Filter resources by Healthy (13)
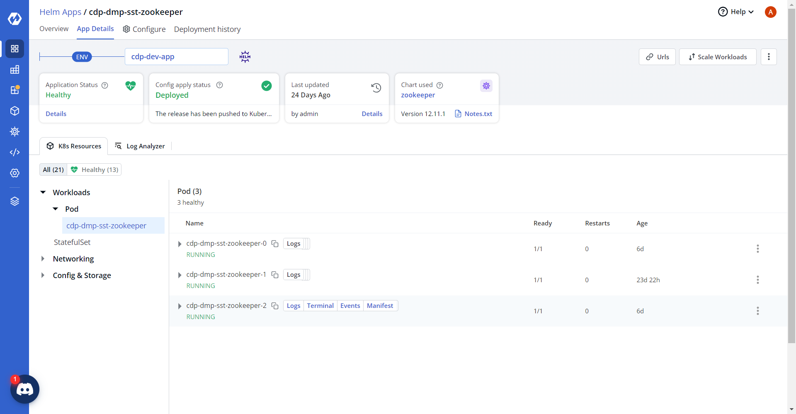The image size is (796, 414). click(95, 169)
